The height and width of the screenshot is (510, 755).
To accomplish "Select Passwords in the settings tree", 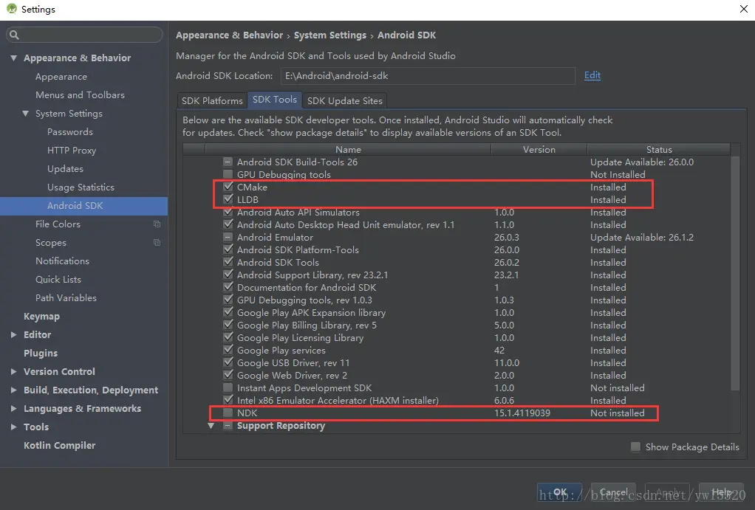I will tap(70, 132).
